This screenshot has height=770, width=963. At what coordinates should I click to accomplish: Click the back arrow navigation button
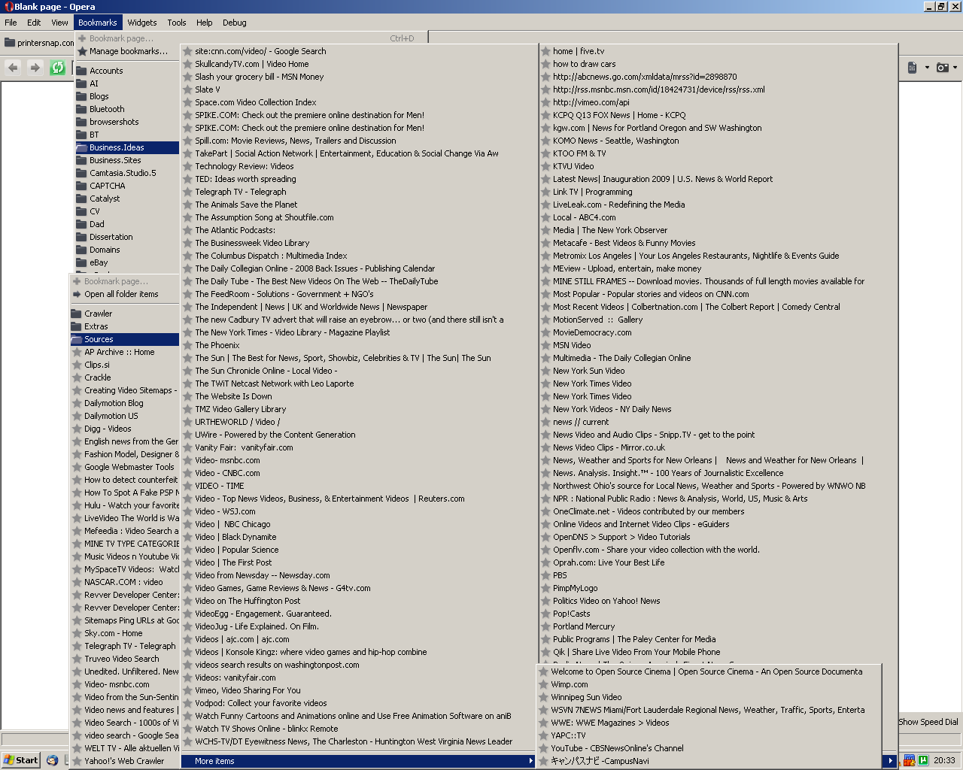point(13,68)
